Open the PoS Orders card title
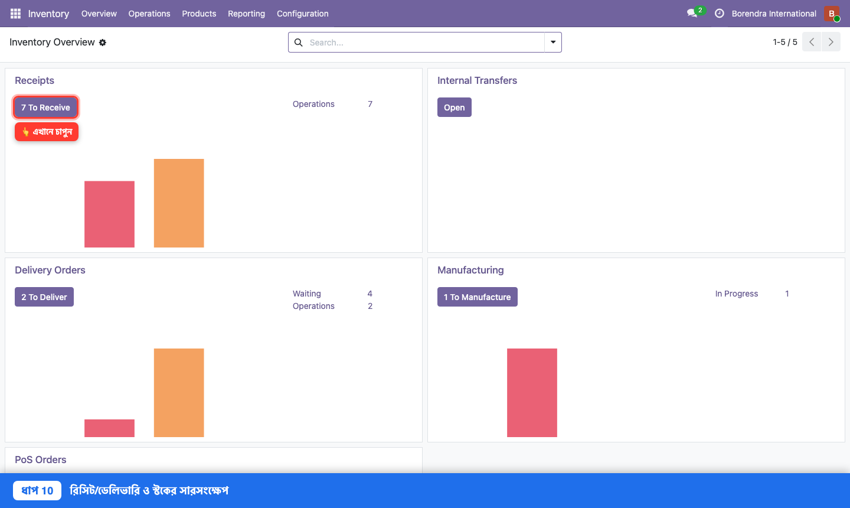The width and height of the screenshot is (850, 508). [41, 460]
